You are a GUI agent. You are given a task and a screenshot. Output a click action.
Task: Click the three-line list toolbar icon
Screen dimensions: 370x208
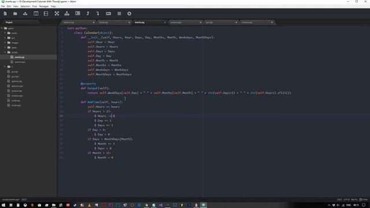(119, 14)
